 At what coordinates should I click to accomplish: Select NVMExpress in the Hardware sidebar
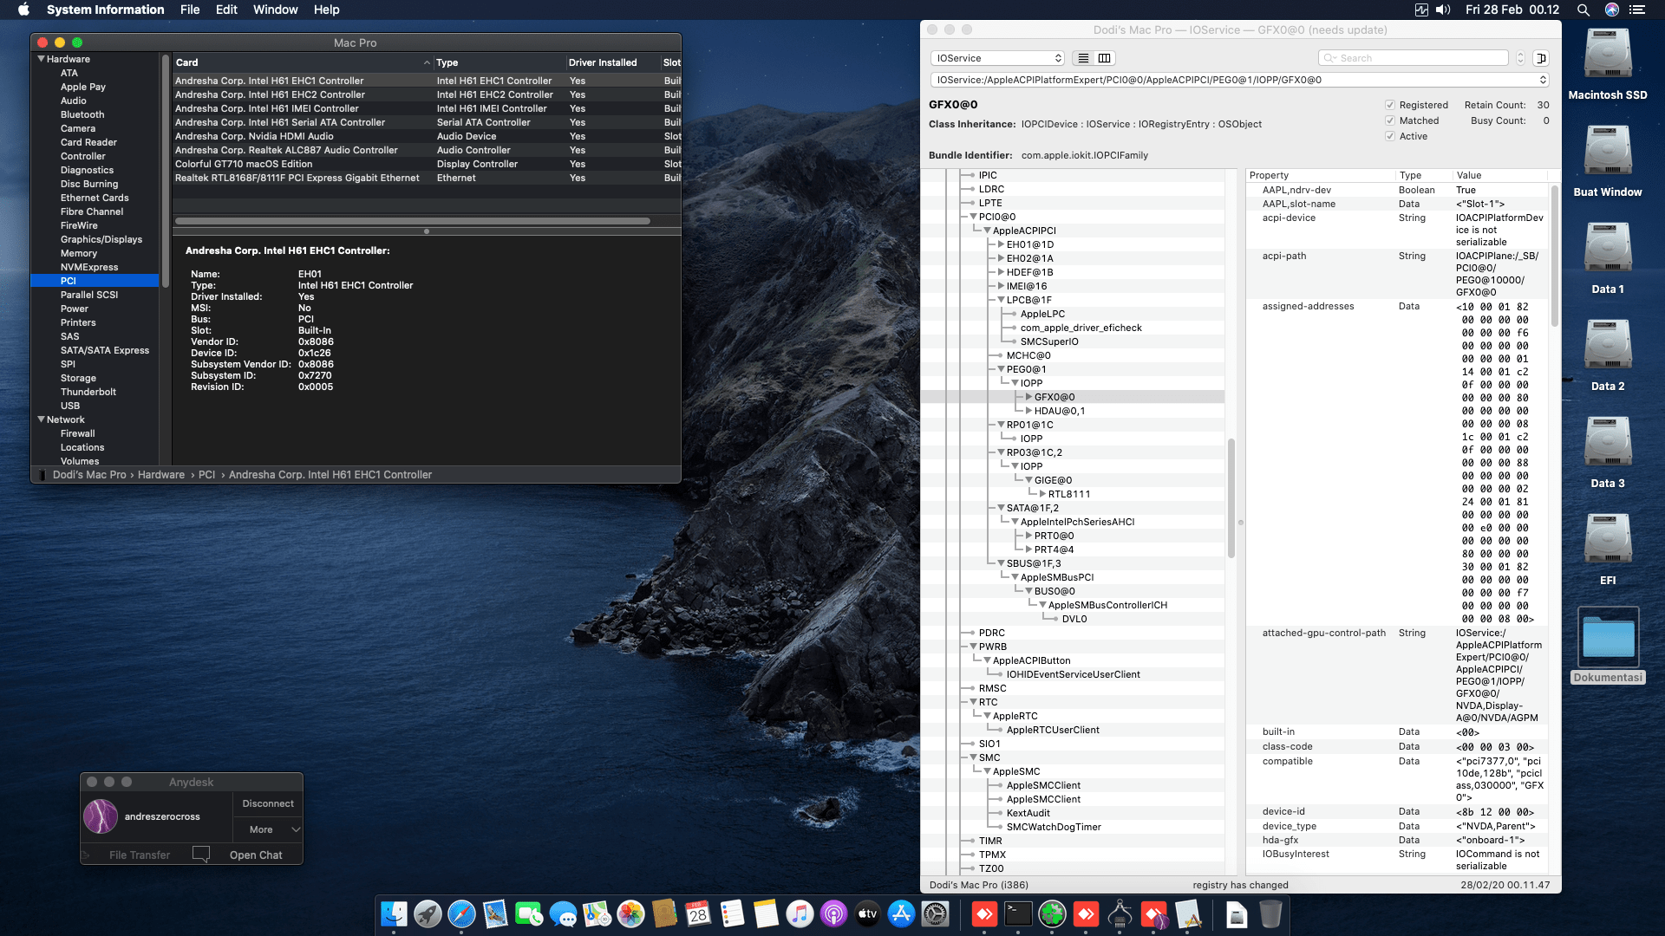pyautogui.click(x=89, y=267)
